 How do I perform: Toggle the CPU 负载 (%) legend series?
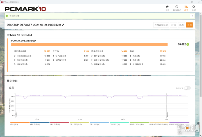click(x=40, y=124)
